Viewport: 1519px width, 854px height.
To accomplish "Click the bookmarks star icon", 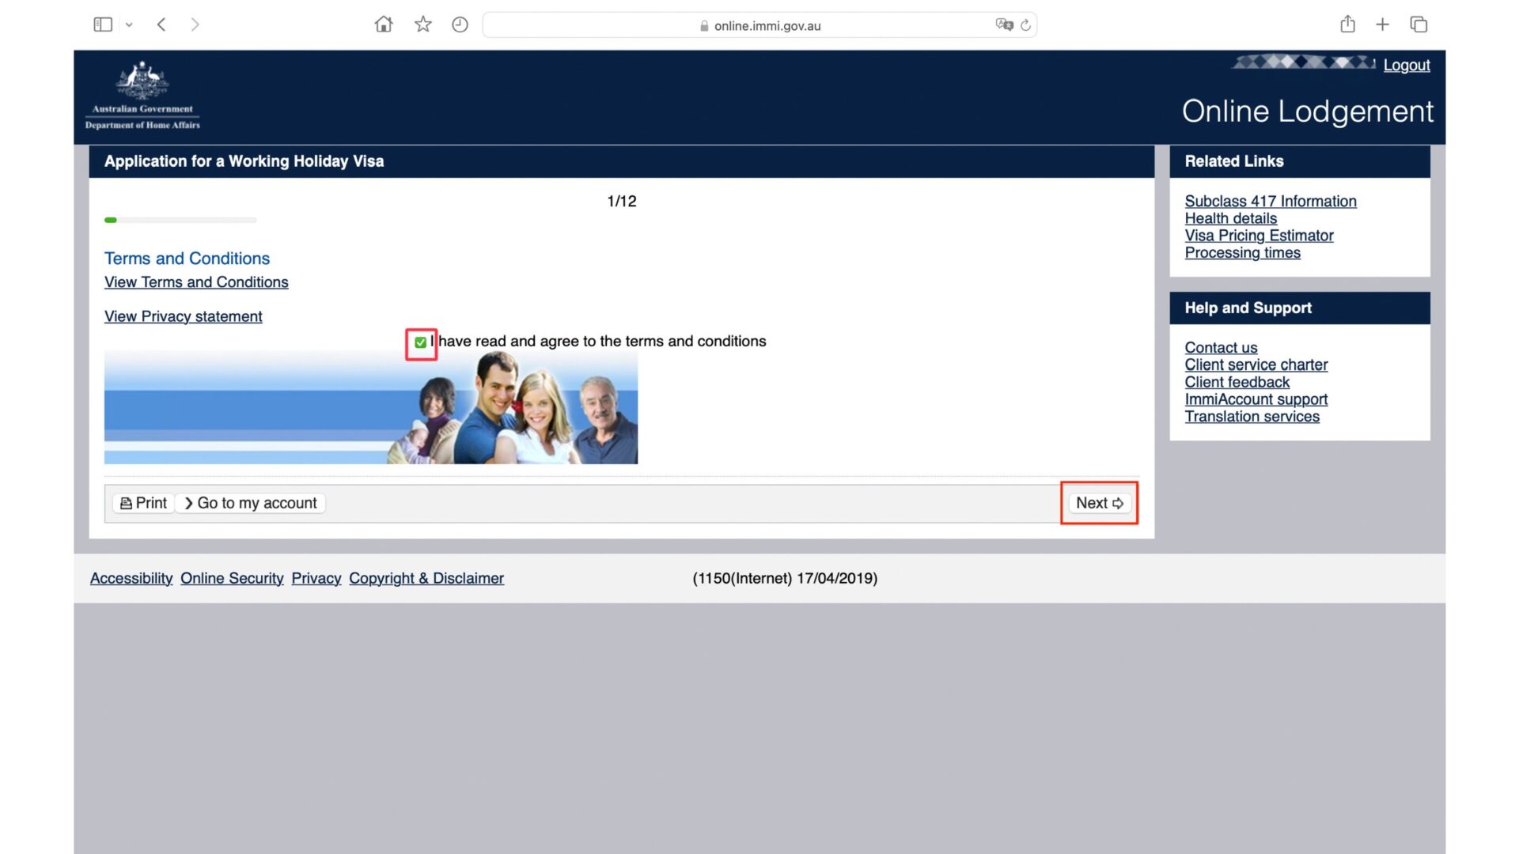I will pos(423,25).
